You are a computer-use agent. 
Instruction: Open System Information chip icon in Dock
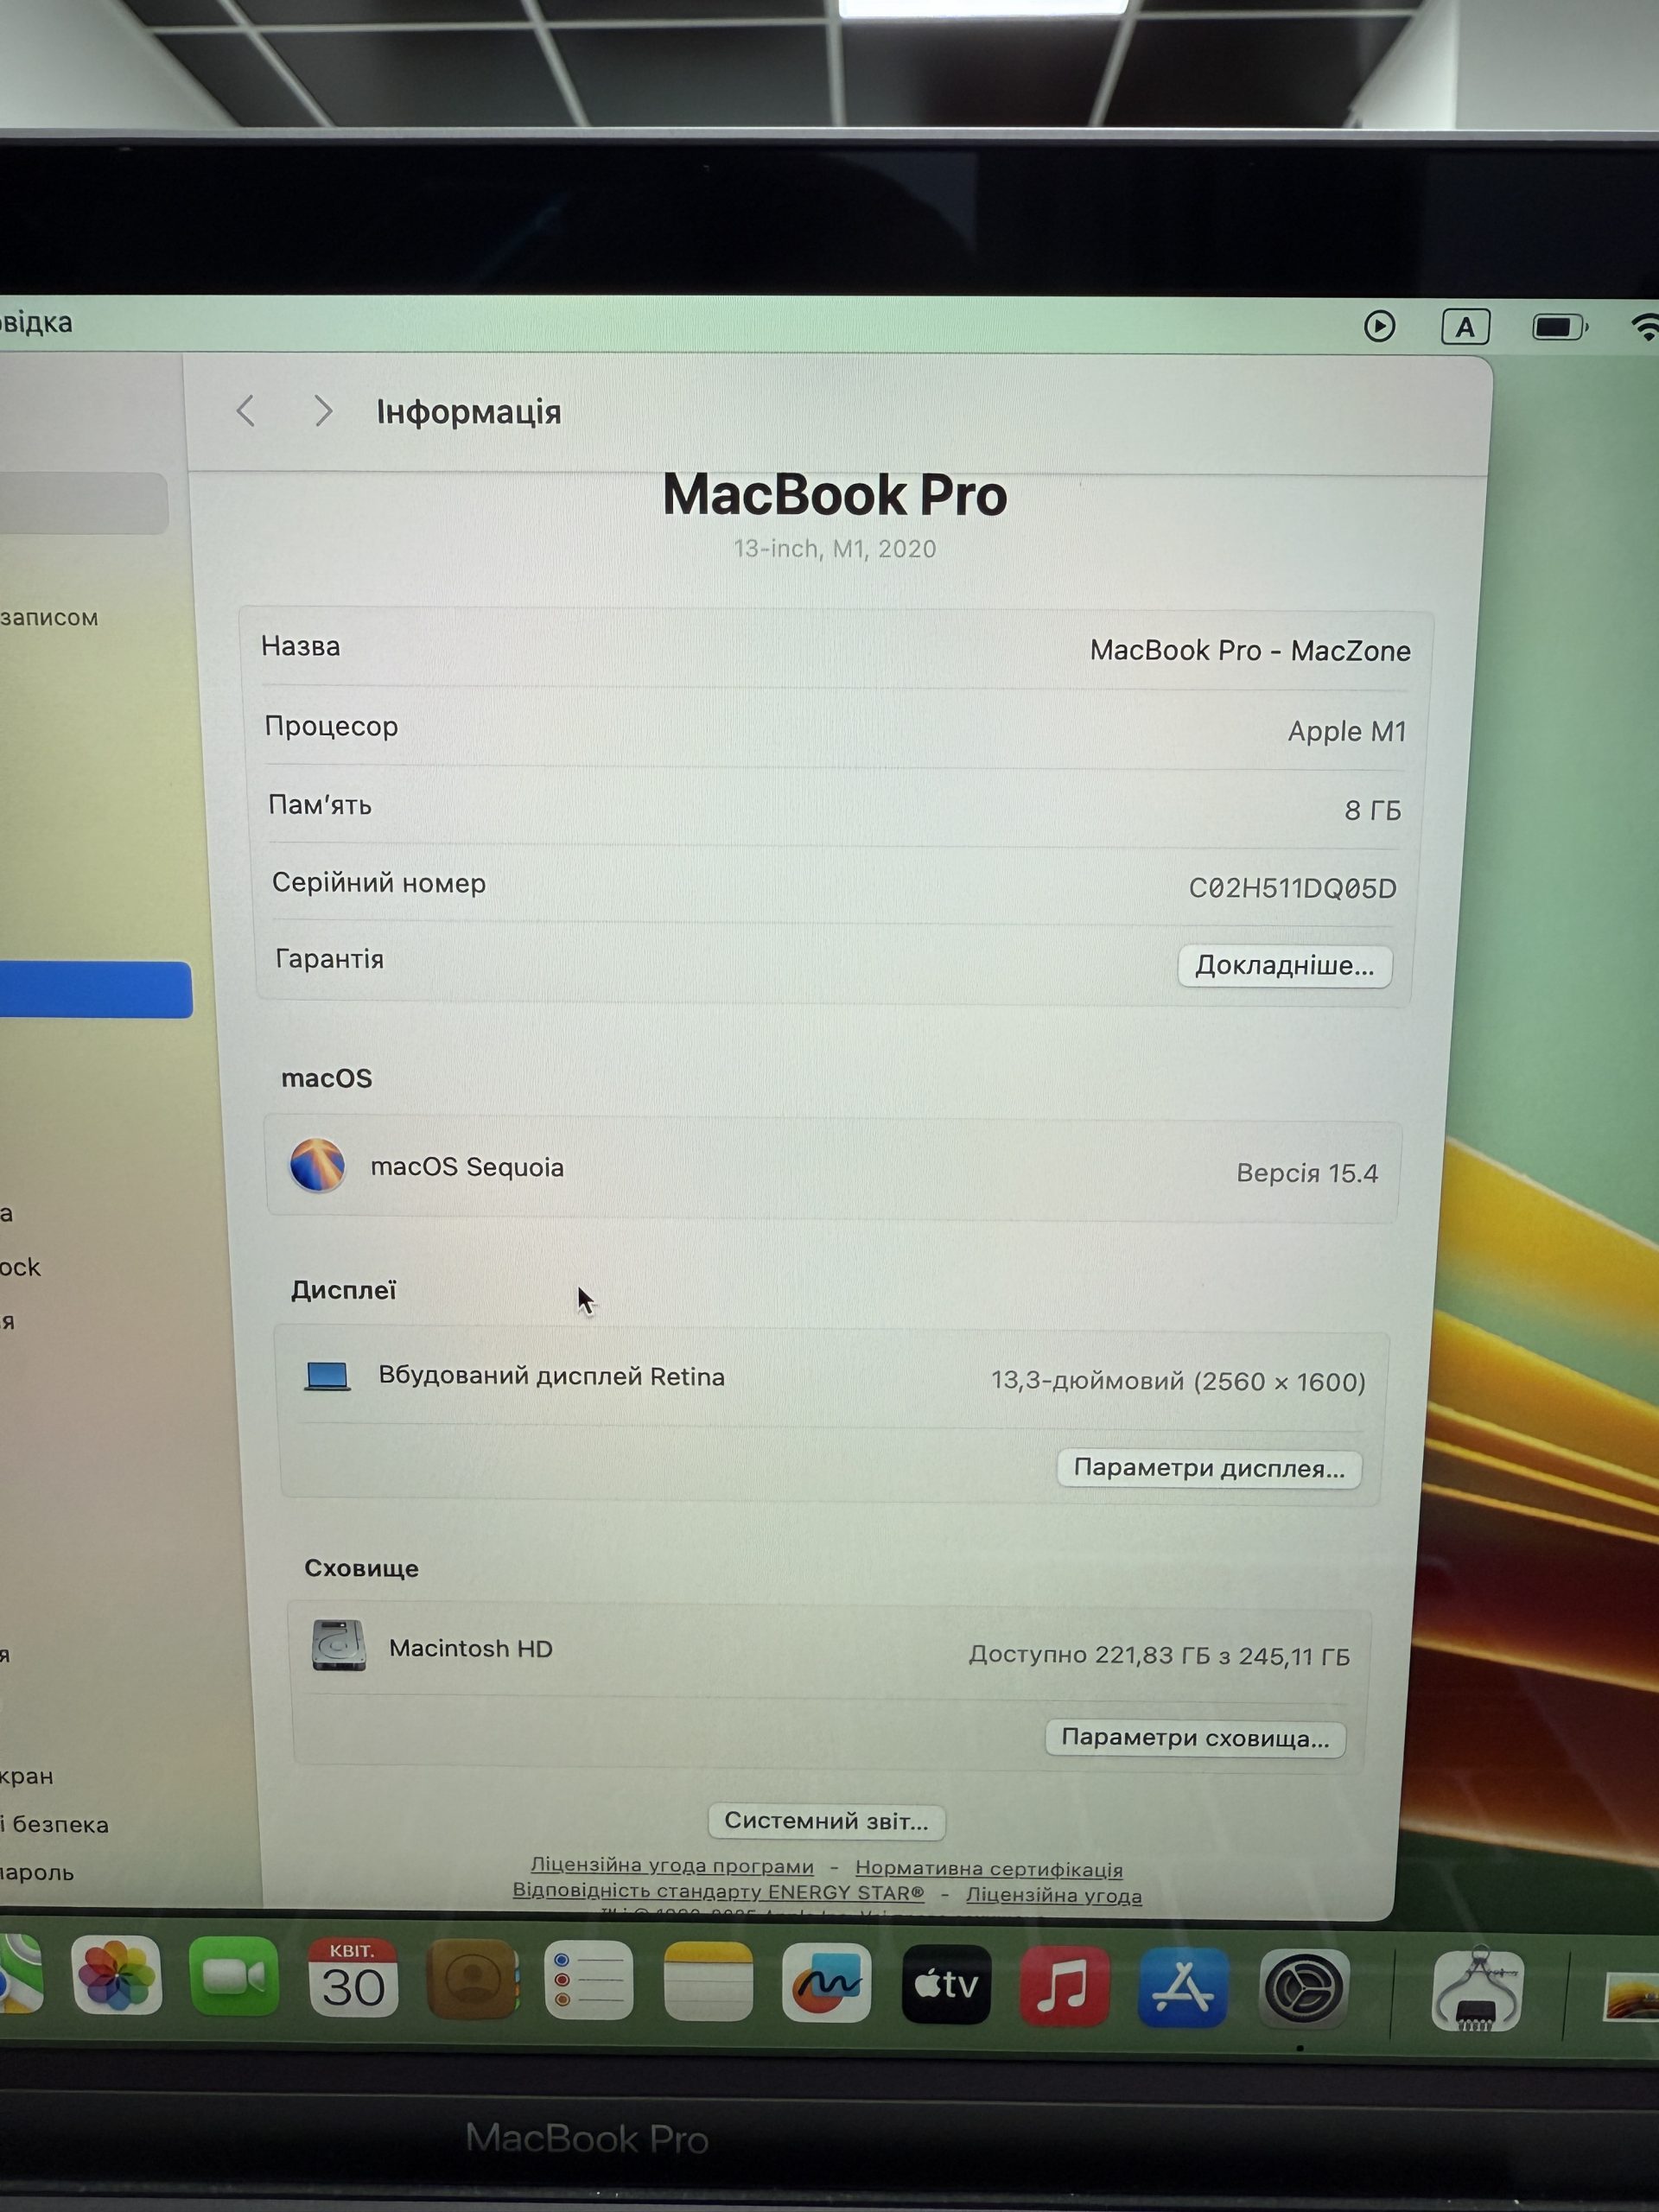click(1477, 1991)
